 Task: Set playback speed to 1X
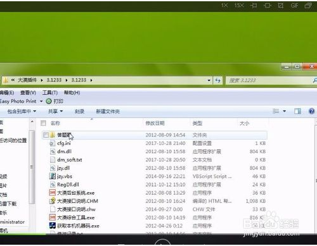224,6
